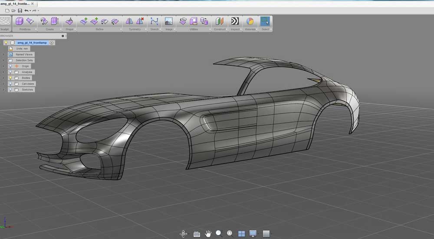Activate the Mirror symmetry tool
The height and width of the screenshot is (239, 434).
(129, 21)
